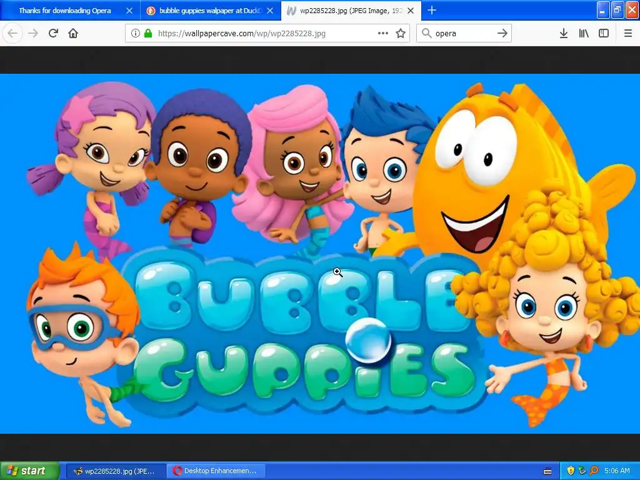
Task: Switch to Thanks for downloading Opera tab
Action: coord(65,11)
